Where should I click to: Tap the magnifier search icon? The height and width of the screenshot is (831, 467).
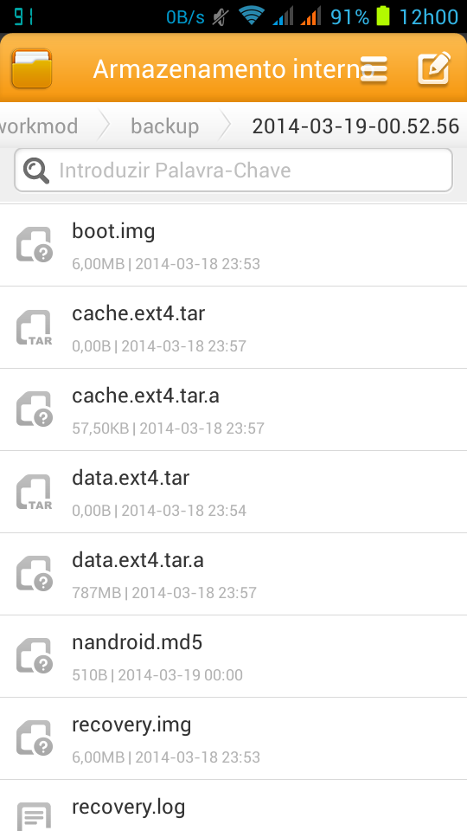pos(36,171)
